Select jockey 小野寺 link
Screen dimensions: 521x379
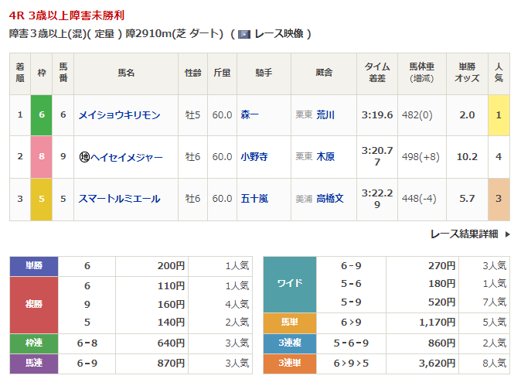click(x=254, y=157)
